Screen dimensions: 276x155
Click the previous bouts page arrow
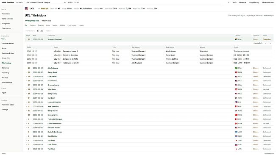(266, 43)
